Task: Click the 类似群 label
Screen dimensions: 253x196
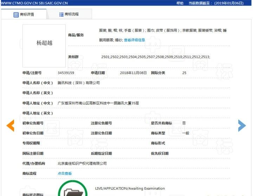Action: pos(73,57)
